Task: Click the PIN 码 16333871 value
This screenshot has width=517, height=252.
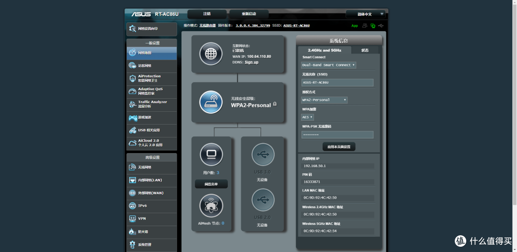Action: (338, 182)
